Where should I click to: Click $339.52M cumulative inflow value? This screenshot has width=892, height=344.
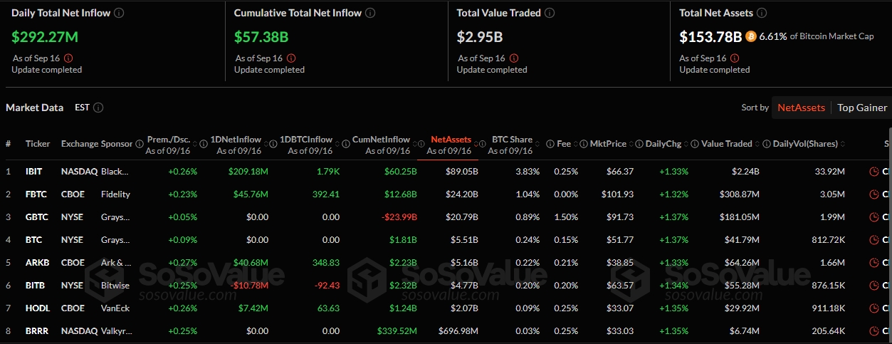(396, 331)
